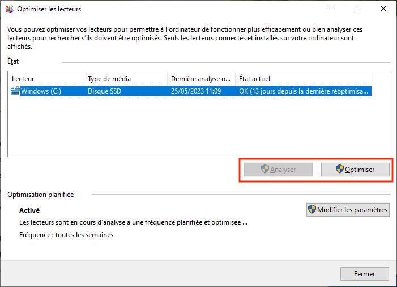Click the shield icon on Analyser
Viewport: 397px width, 287px height.
[x=264, y=169]
